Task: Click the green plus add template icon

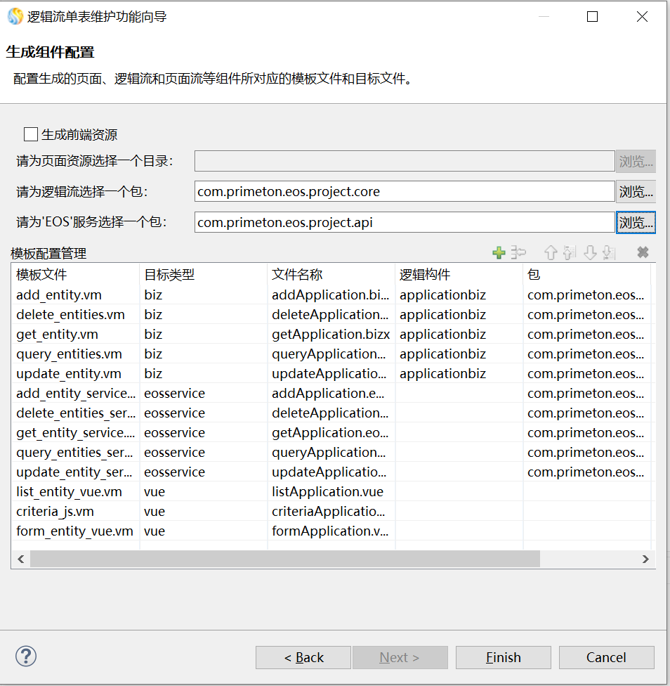Action: (x=499, y=253)
